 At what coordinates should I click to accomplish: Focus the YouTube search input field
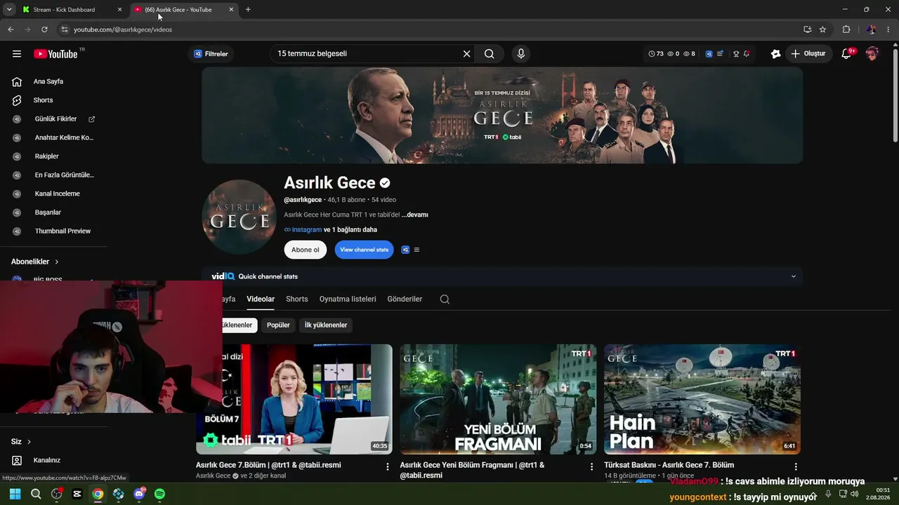(x=367, y=54)
